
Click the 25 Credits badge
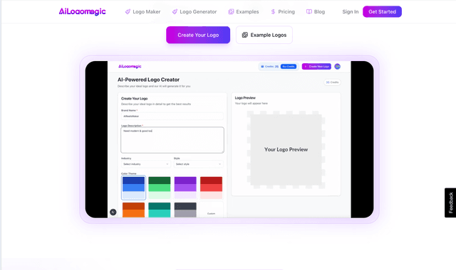tap(332, 82)
